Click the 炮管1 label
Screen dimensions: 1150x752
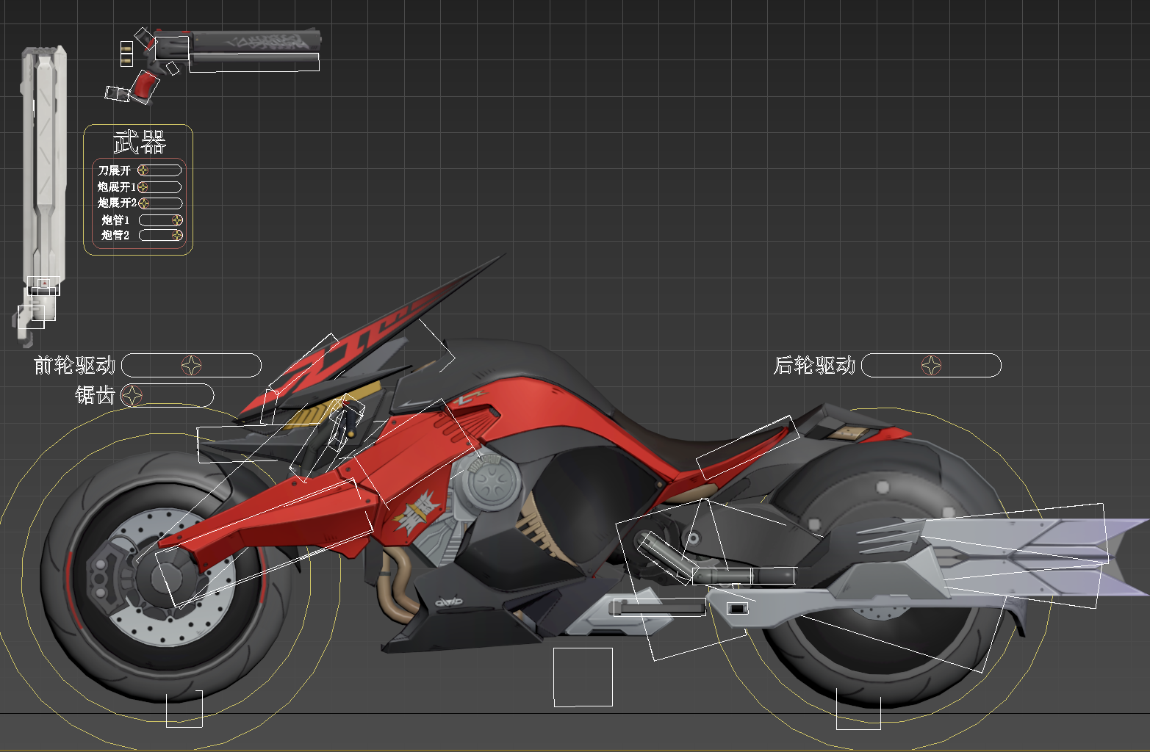tap(115, 220)
